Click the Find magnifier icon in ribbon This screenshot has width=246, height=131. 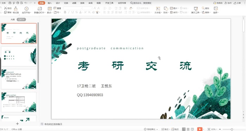point(203,8)
